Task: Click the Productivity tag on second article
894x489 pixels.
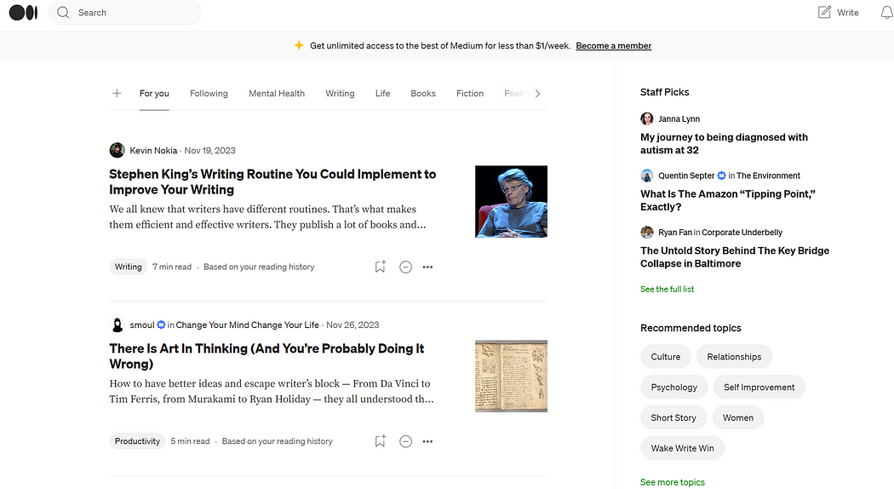Action: [137, 441]
